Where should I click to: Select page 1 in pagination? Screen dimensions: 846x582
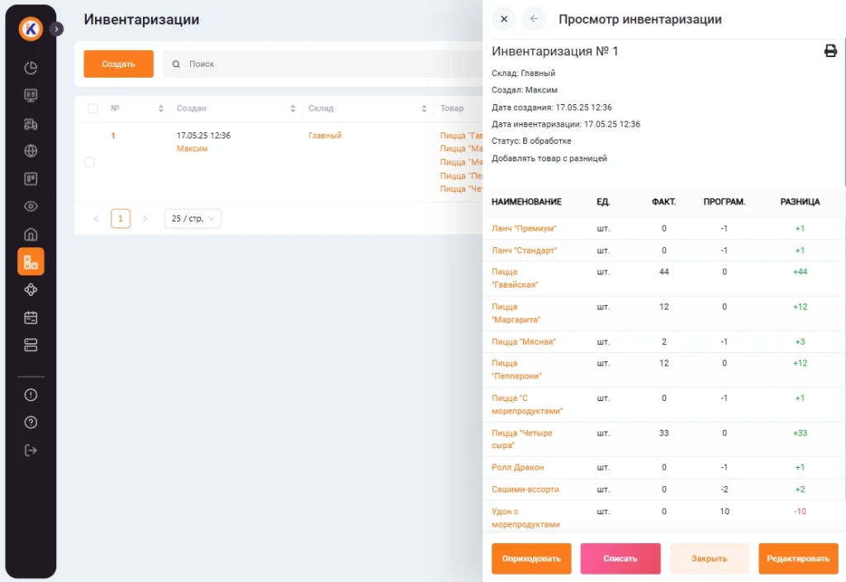pos(121,219)
